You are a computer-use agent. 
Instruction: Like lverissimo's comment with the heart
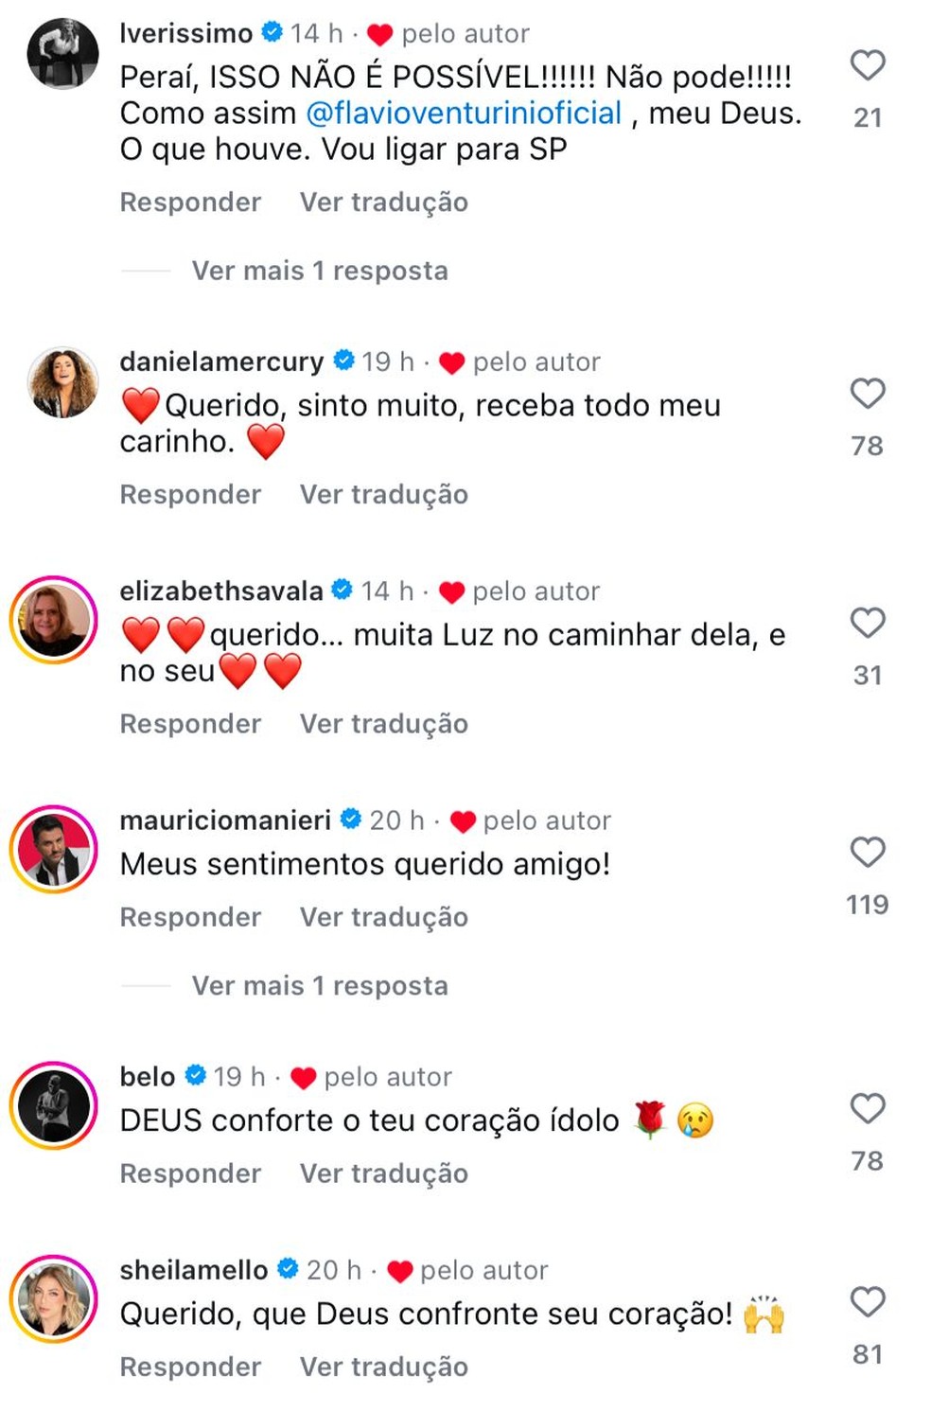(x=867, y=65)
